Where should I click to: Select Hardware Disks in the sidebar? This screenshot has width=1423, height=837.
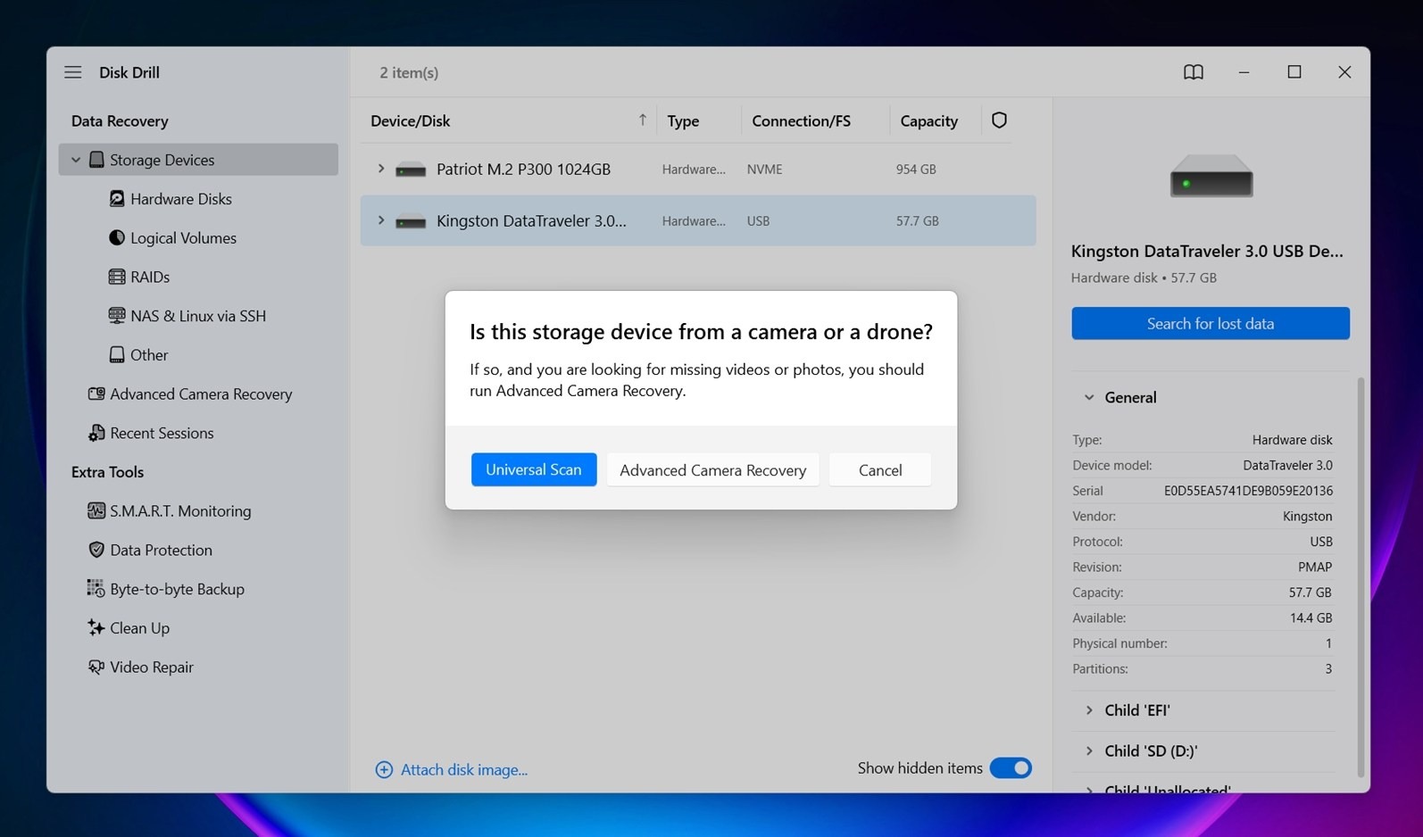point(181,199)
